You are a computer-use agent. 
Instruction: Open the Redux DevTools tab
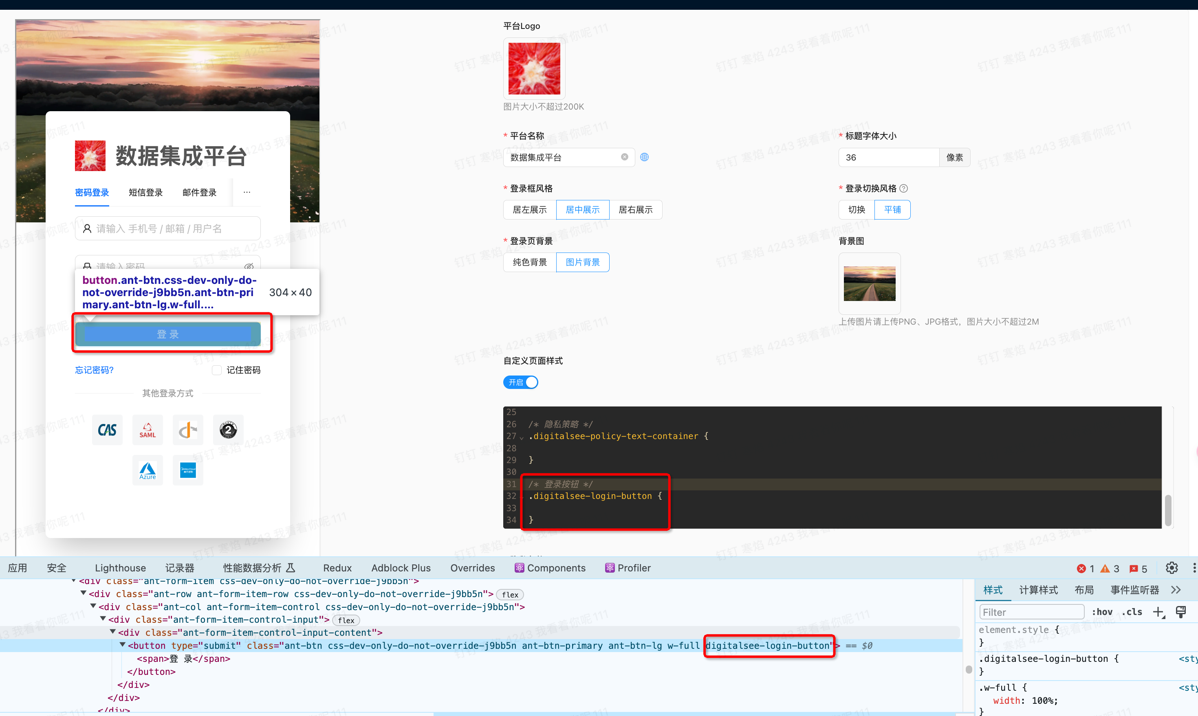pos(337,568)
